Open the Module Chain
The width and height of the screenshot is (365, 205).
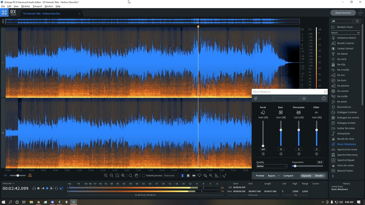(342, 27)
